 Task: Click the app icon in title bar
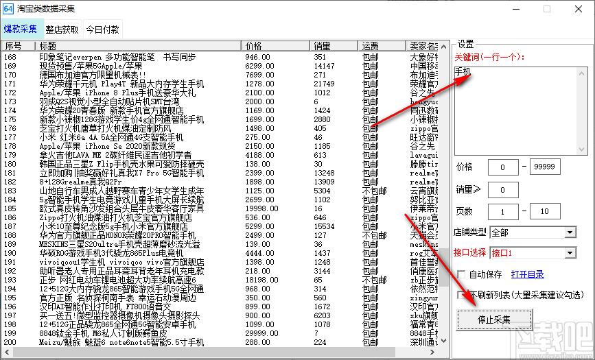[x=8, y=8]
